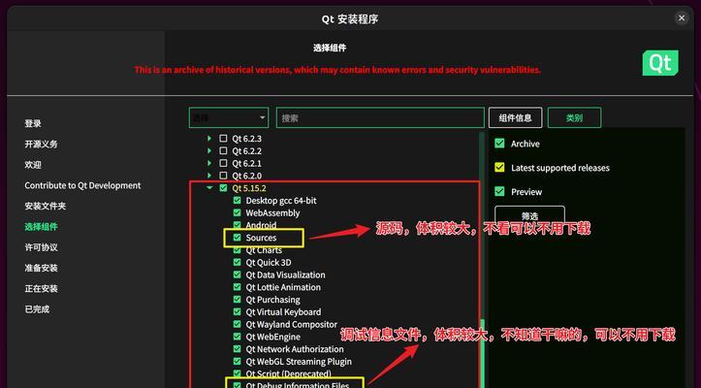
Task: Check the Qt 6.2.3 checkbox
Action: tap(223, 139)
